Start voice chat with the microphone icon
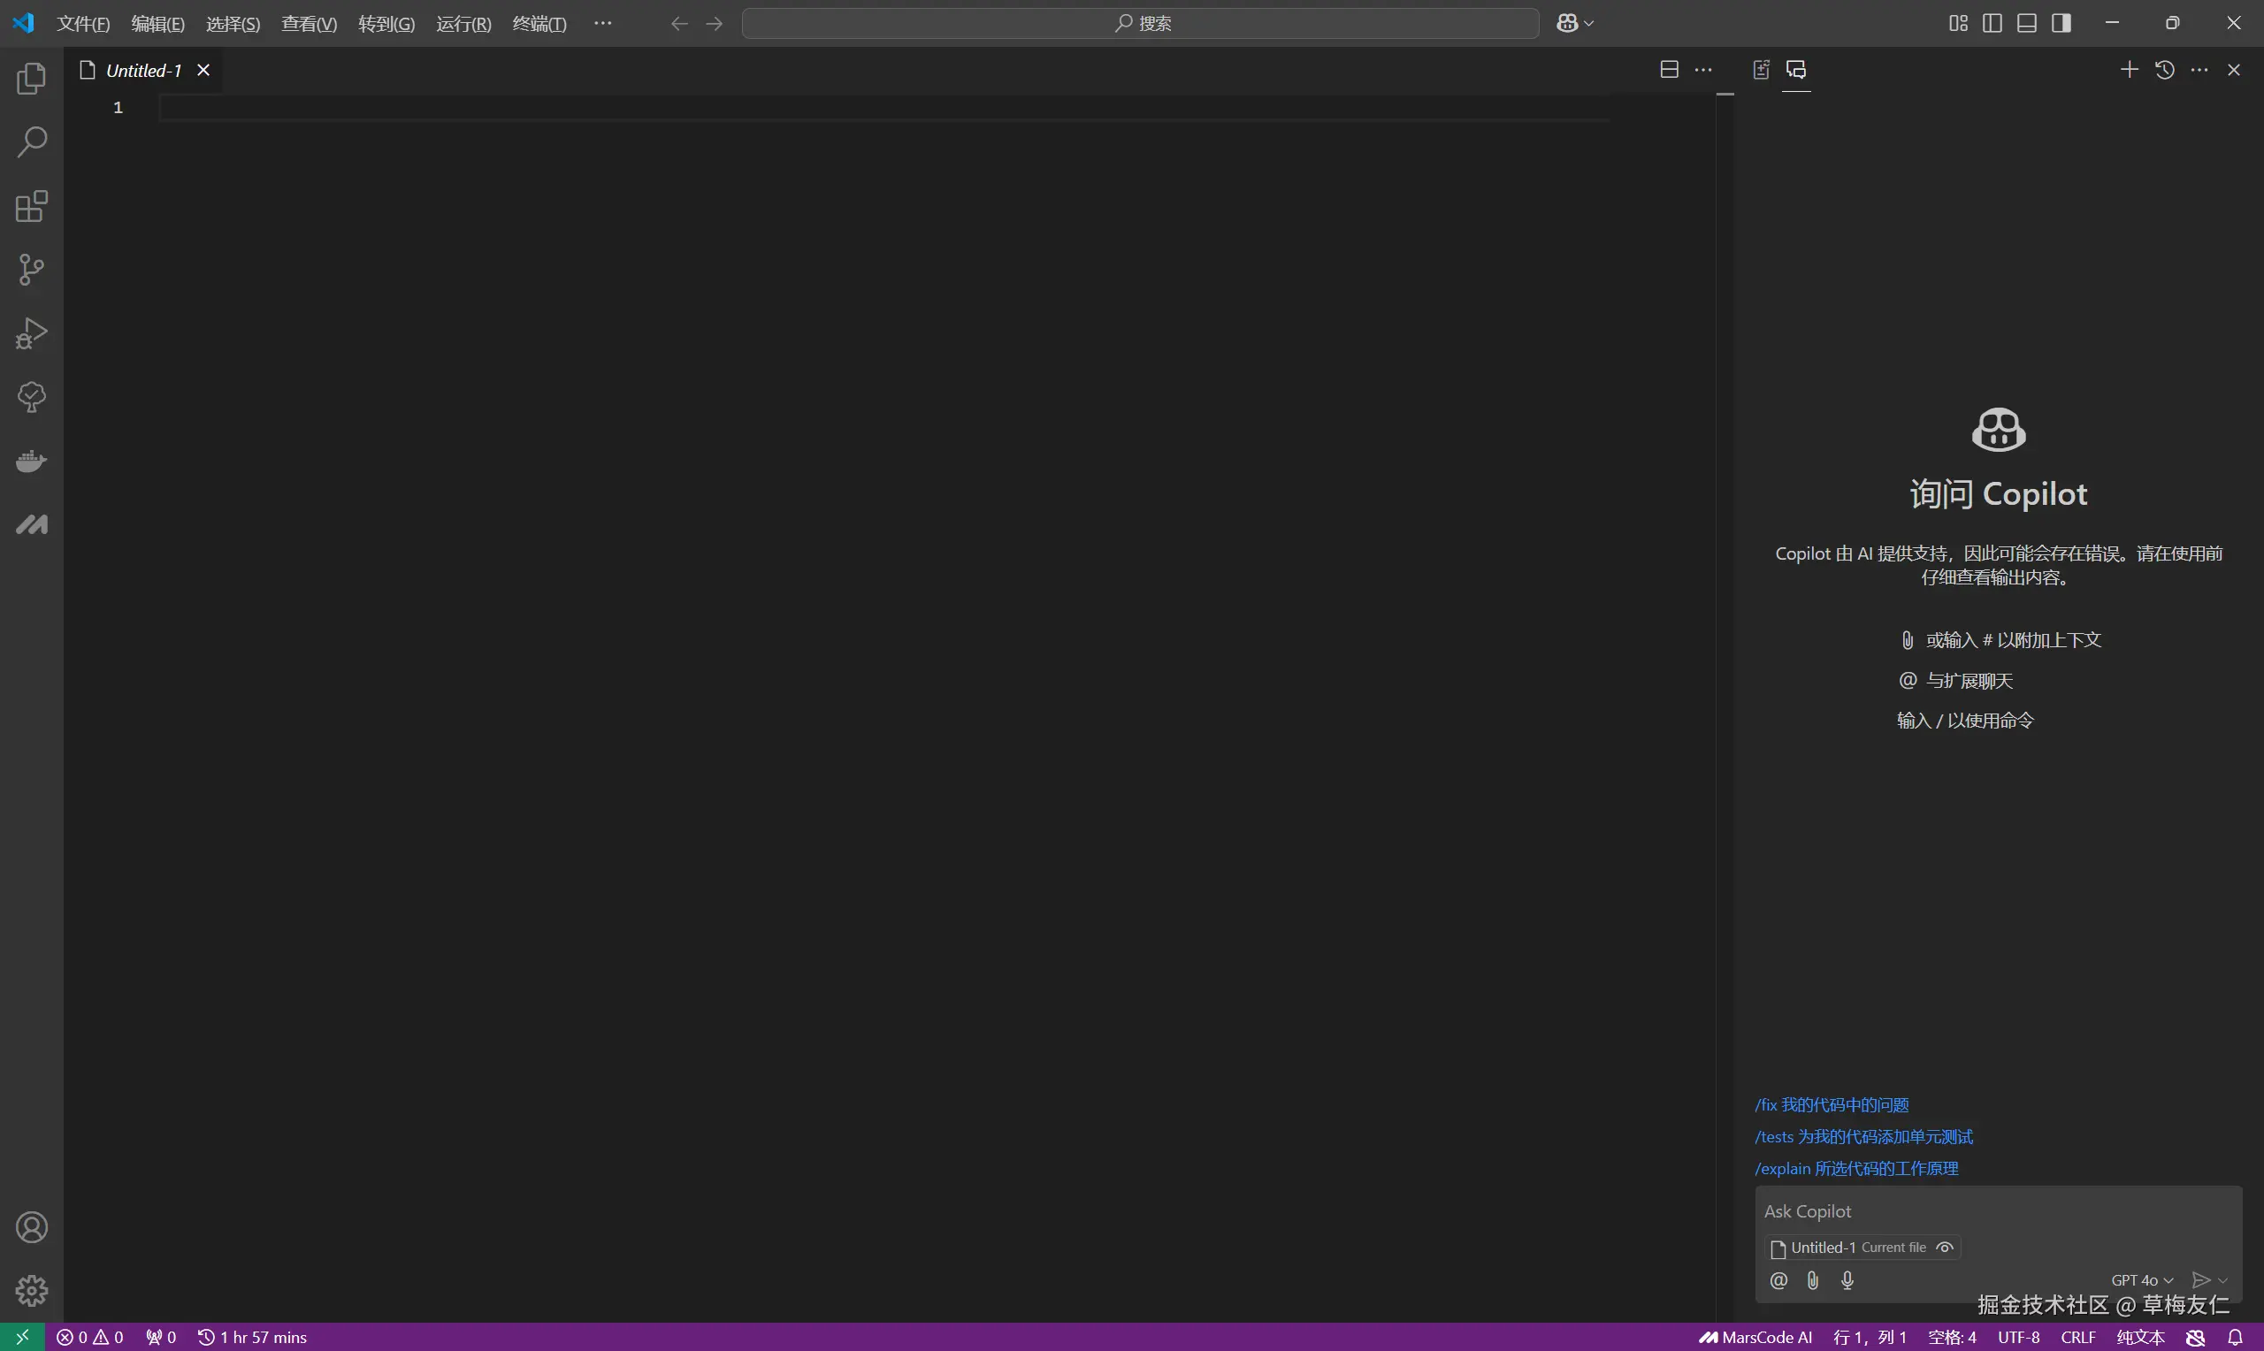 click(x=1847, y=1281)
